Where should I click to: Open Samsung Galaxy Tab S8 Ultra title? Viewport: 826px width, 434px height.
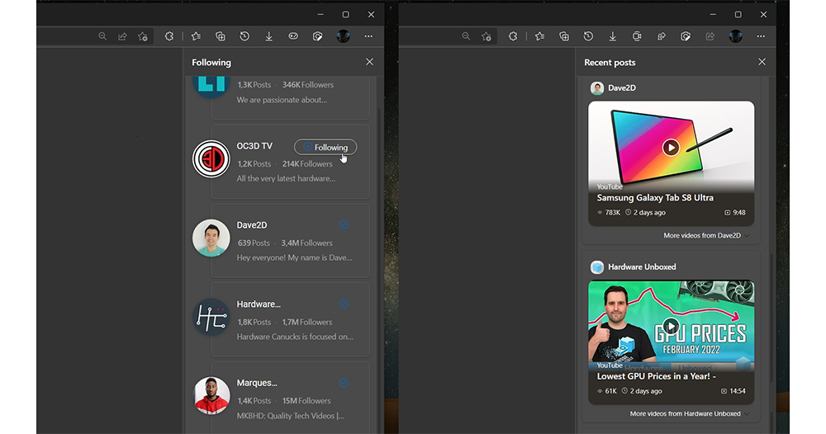[x=655, y=198]
